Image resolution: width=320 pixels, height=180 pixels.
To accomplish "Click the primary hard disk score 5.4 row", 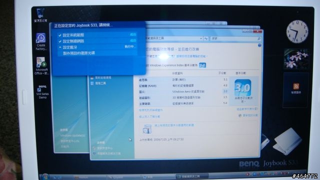I will (x=183, y=103).
